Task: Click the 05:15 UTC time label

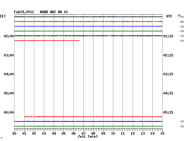Action: pyautogui.click(x=168, y=112)
